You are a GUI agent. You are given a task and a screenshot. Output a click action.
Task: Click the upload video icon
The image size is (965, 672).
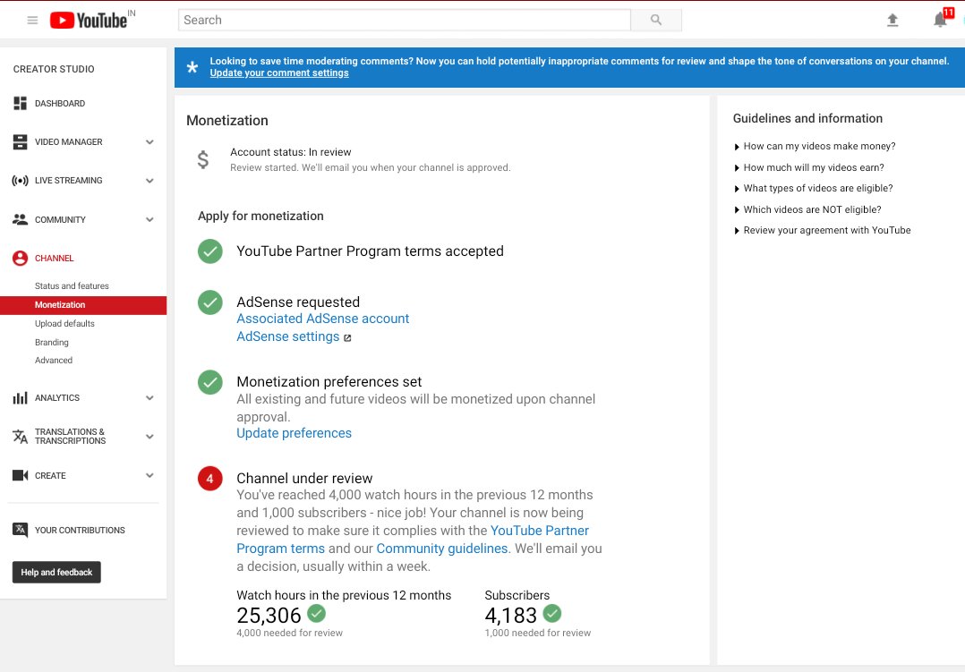tap(892, 21)
